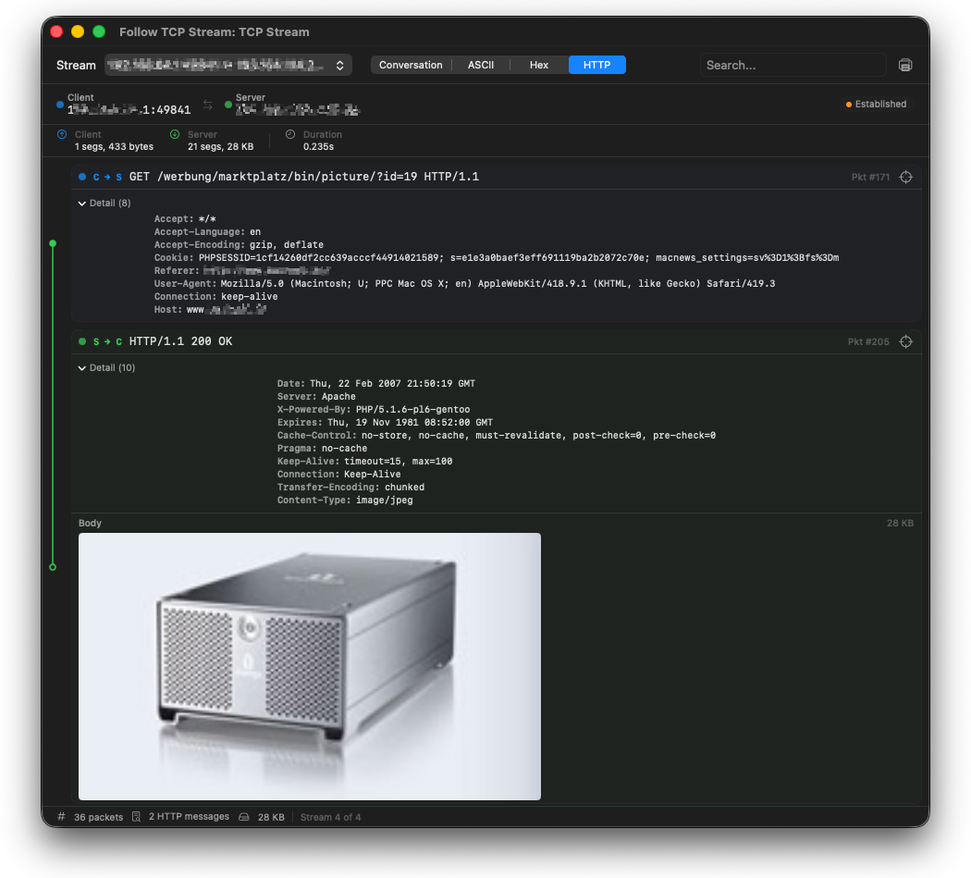
Task: Click the blue client dot on the request row
Action: pos(82,178)
